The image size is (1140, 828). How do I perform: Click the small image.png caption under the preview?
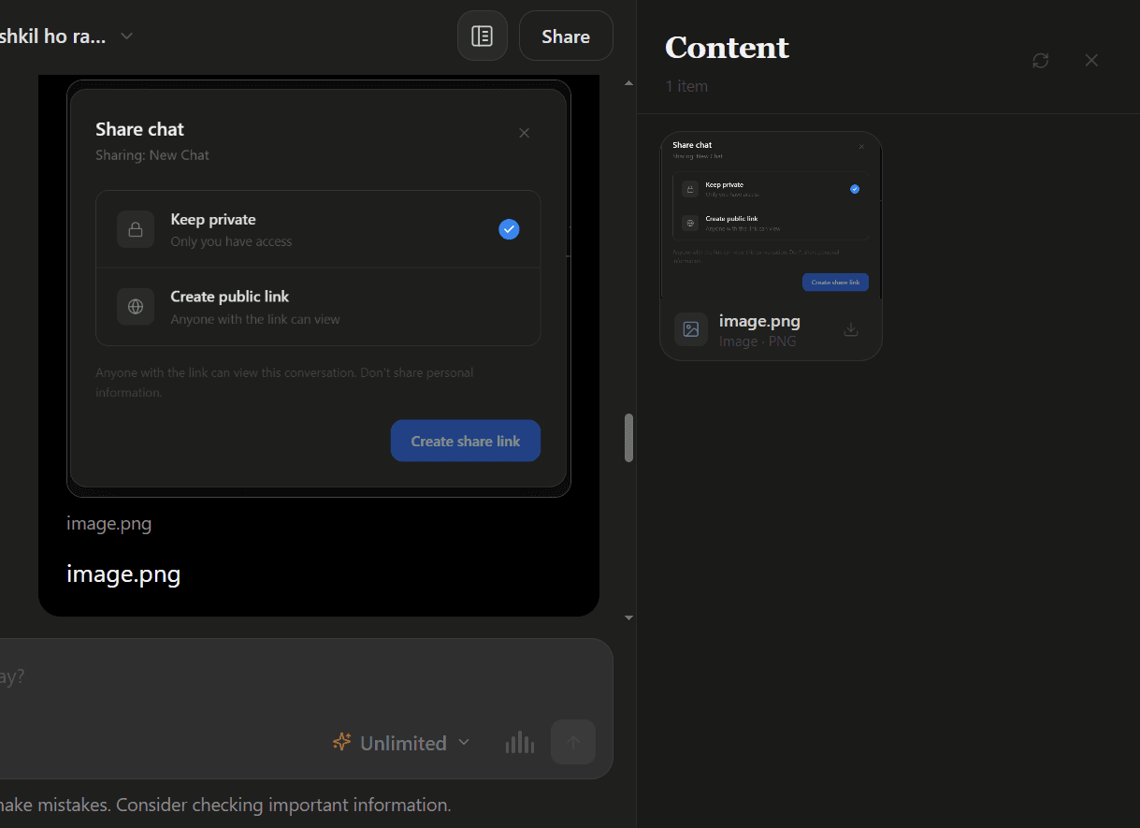(x=108, y=524)
